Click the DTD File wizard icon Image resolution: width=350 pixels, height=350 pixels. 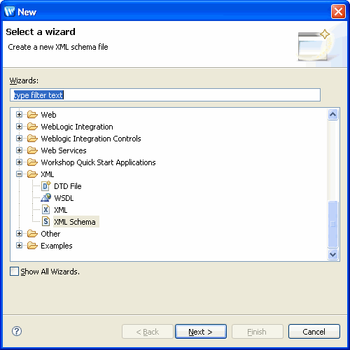[x=46, y=186]
